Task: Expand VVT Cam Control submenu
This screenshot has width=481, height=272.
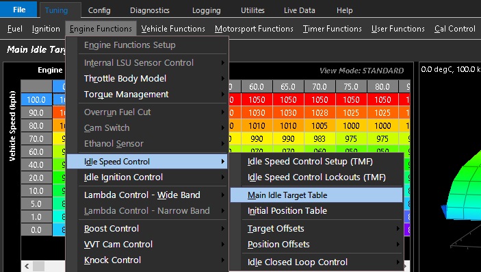Action: click(x=147, y=245)
